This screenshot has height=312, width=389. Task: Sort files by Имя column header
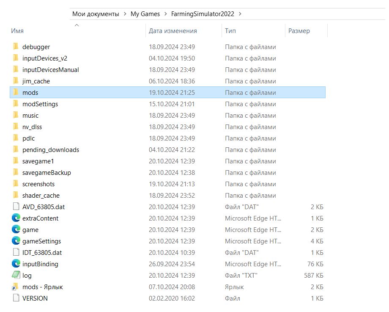(17, 31)
